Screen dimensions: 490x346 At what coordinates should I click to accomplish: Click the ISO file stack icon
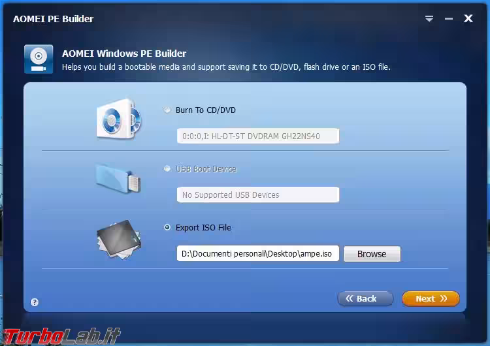(119, 240)
